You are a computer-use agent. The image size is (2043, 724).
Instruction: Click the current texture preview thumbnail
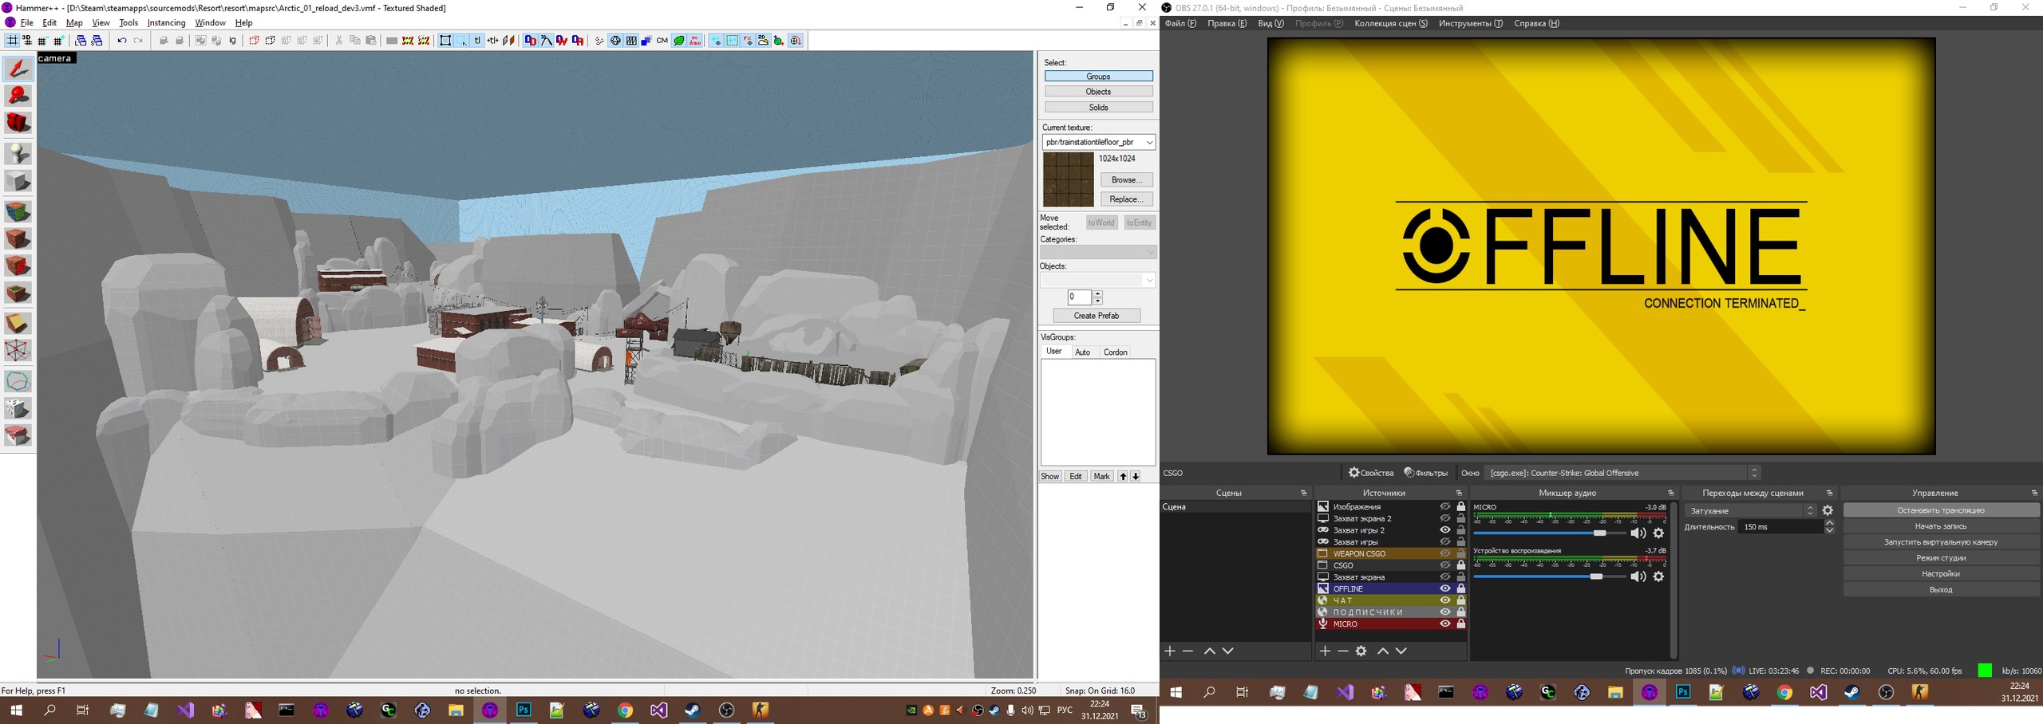[1069, 180]
